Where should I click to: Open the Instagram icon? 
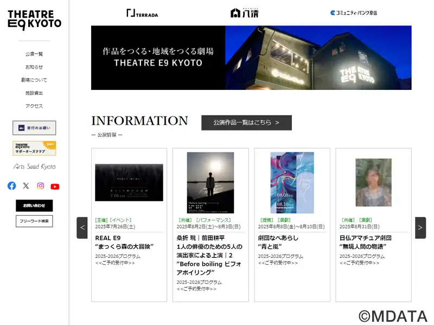(40, 186)
